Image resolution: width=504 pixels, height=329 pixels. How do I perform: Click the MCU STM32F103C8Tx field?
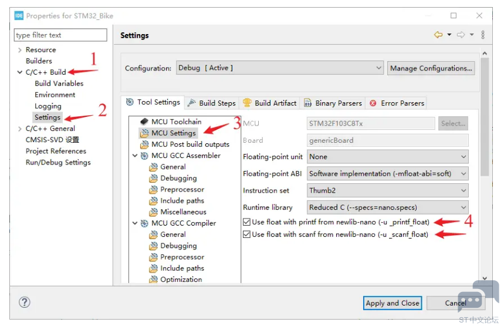point(371,123)
